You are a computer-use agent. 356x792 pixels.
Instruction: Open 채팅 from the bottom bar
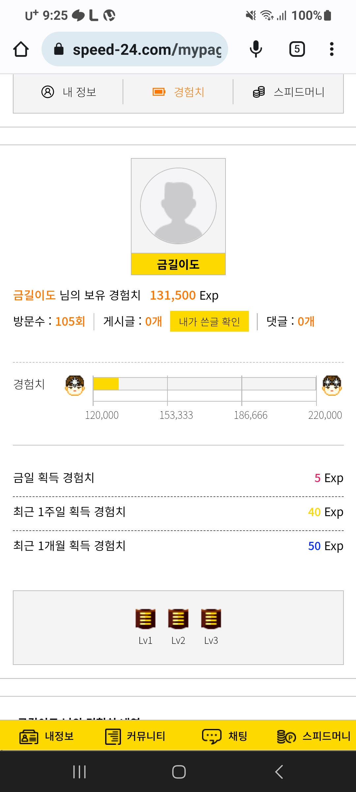pos(224,737)
